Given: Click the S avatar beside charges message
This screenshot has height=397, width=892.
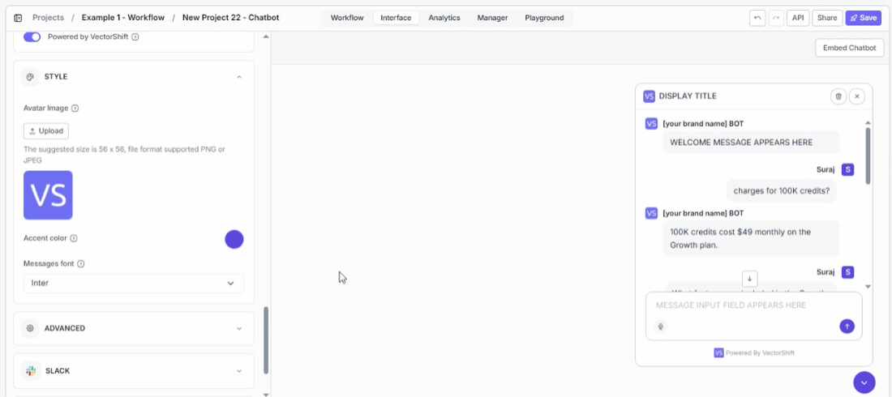Looking at the screenshot, I should click(847, 169).
